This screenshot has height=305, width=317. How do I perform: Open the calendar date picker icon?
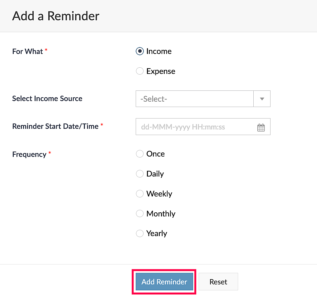[261, 127]
